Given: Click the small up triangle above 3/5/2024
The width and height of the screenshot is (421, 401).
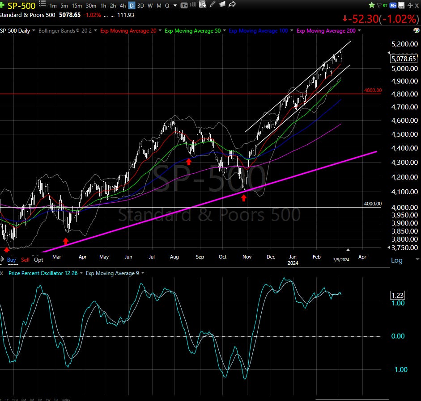Looking at the screenshot, I should point(348,250).
